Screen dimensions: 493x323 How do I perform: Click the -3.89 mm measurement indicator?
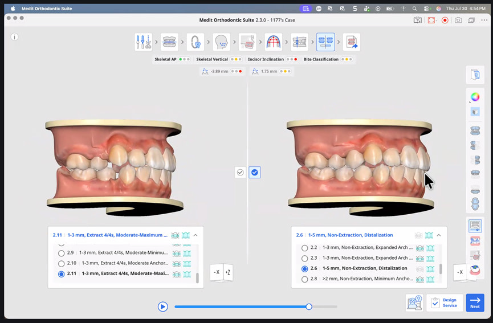(222, 71)
